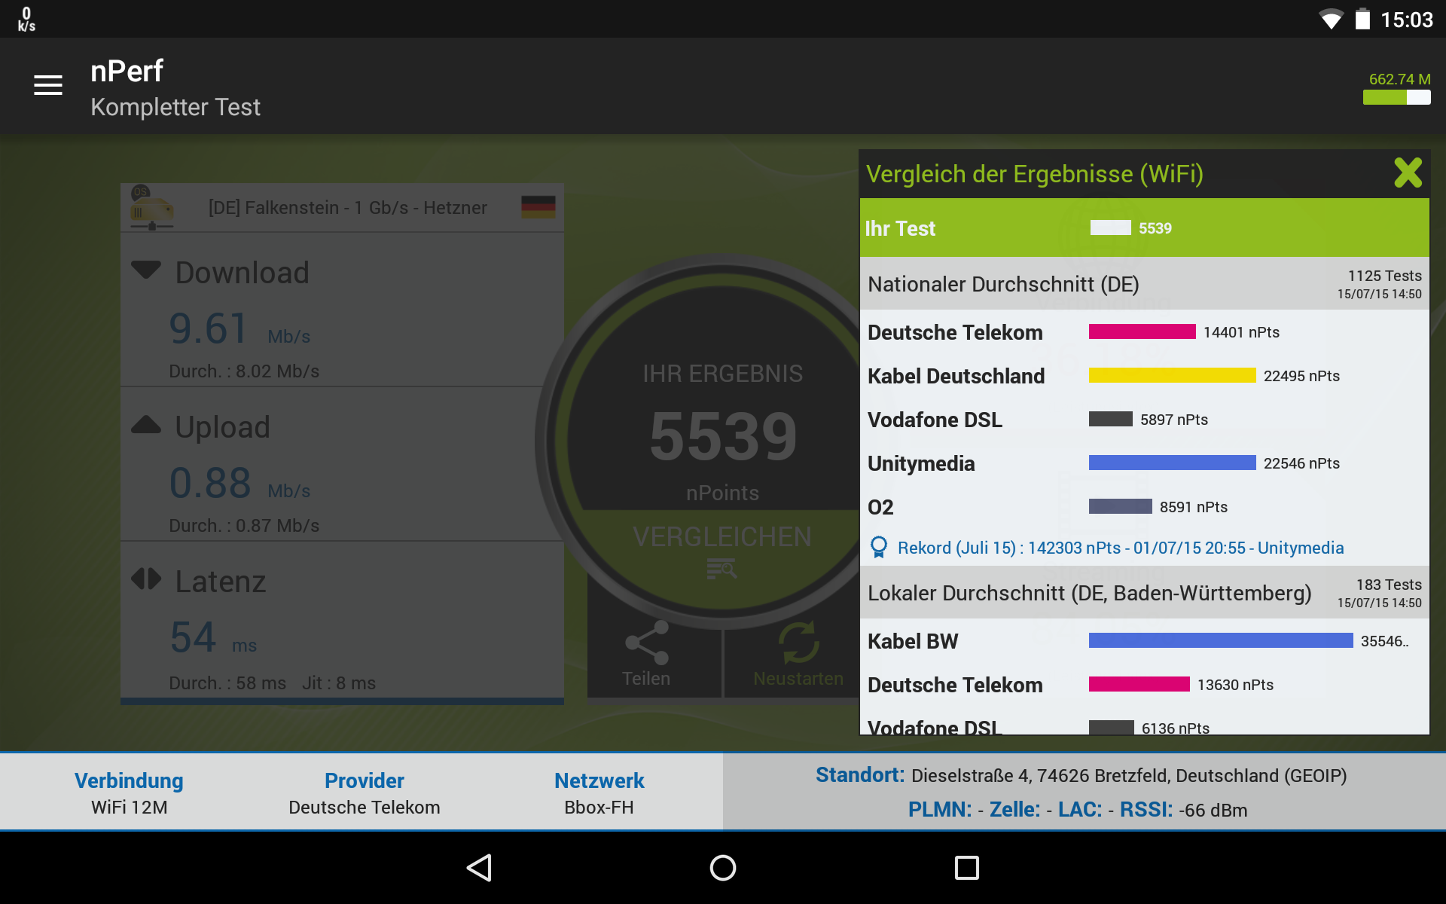1446x904 pixels.
Task: Tap the network speed k/s indicator
Action: pos(26,20)
